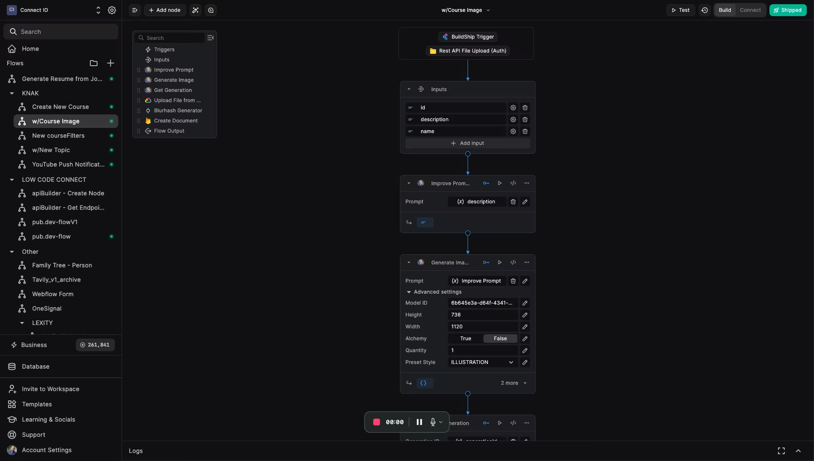Collapse the Advanced settings section
This screenshot has width=814, height=461.
(x=409, y=292)
